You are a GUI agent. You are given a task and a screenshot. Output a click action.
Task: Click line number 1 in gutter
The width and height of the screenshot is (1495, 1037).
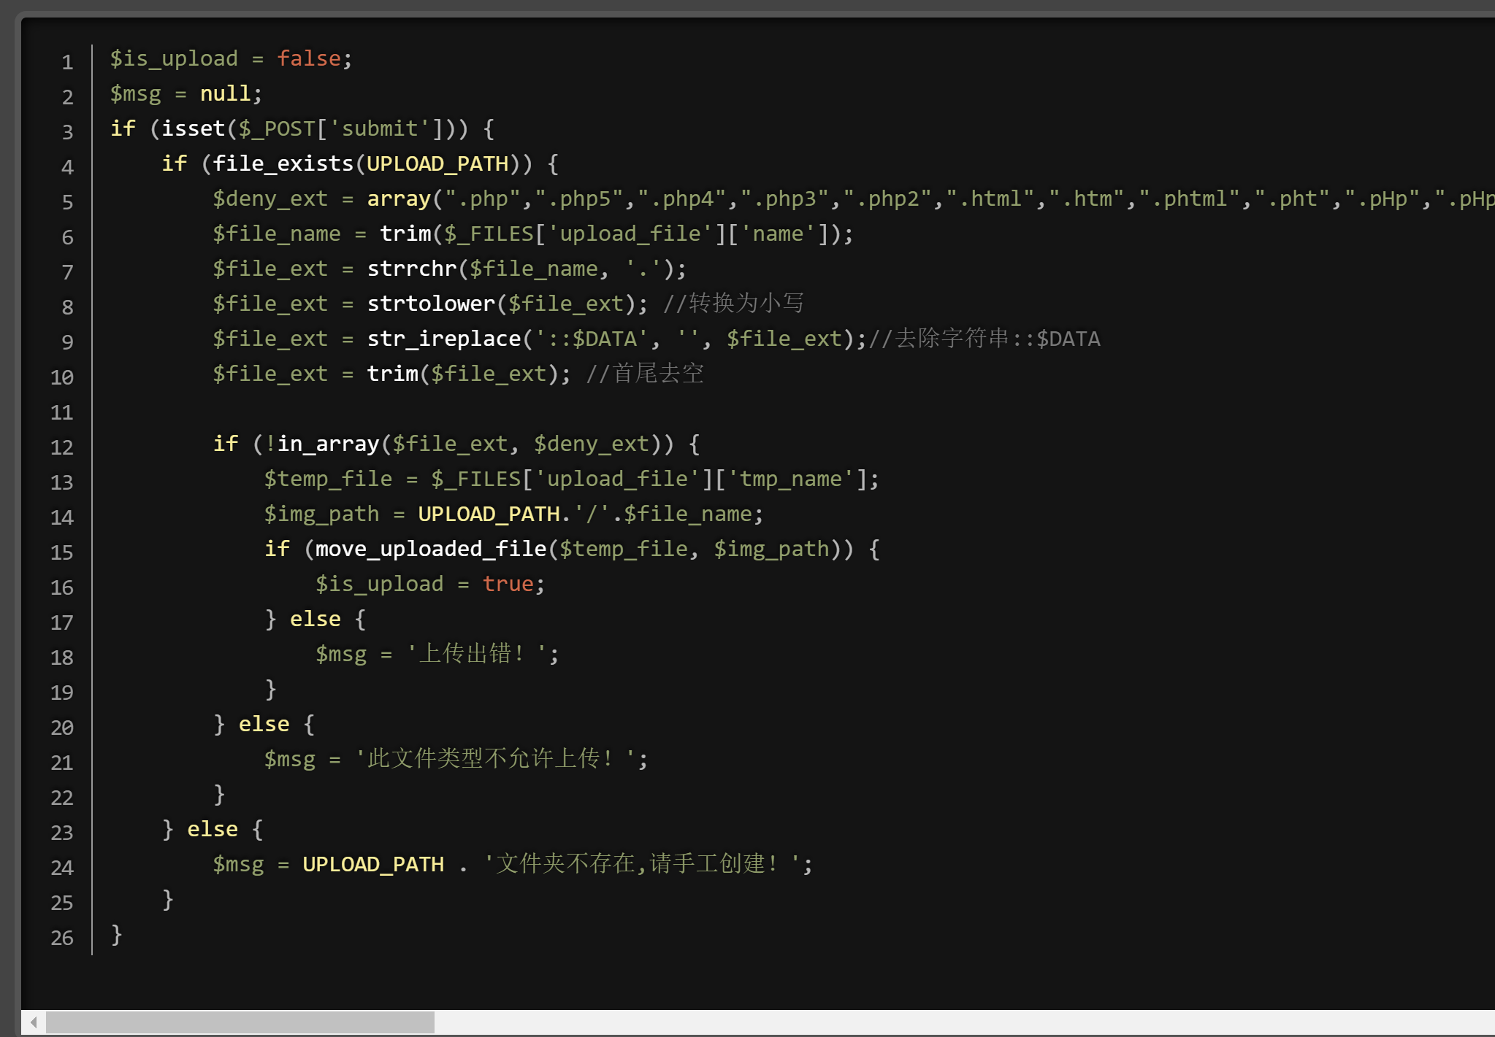(67, 62)
